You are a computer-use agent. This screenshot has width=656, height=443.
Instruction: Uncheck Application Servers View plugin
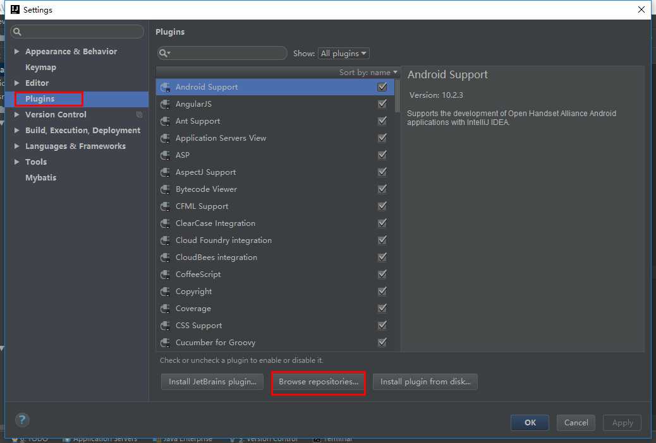382,138
